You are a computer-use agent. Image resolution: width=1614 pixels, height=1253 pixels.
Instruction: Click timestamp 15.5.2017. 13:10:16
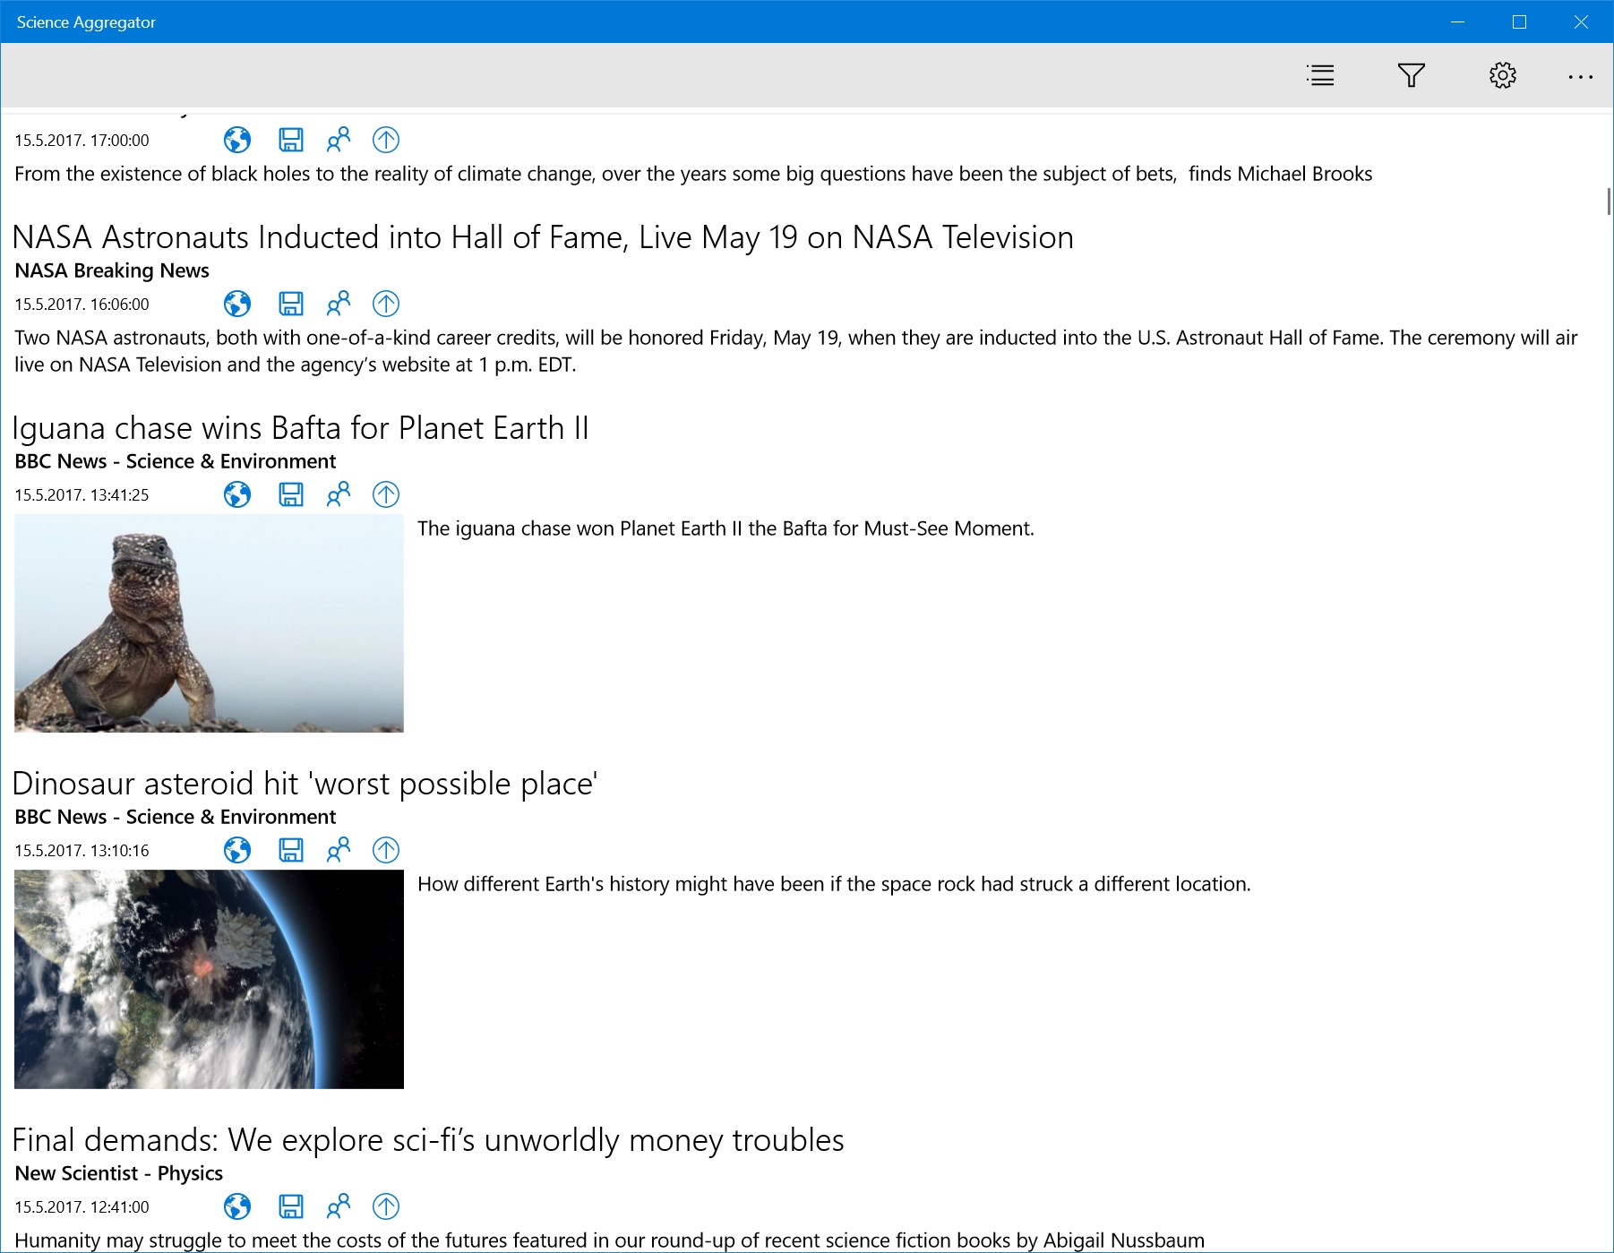point(82,851)
